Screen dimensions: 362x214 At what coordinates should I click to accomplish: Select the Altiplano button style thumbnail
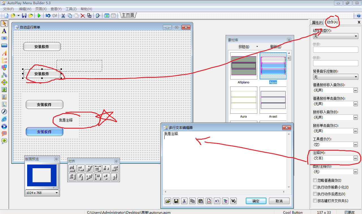pyautogui.click(x=244, y=66)
